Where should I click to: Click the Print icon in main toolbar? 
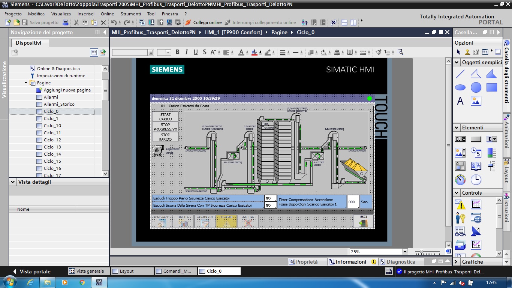pos(65,22)
